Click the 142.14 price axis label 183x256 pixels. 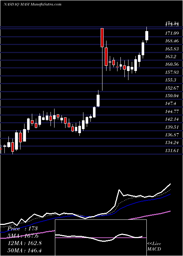(x=172, y=119)
